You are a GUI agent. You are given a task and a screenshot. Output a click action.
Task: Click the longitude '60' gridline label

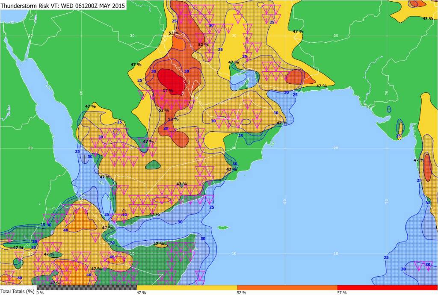tap(284, 200)
